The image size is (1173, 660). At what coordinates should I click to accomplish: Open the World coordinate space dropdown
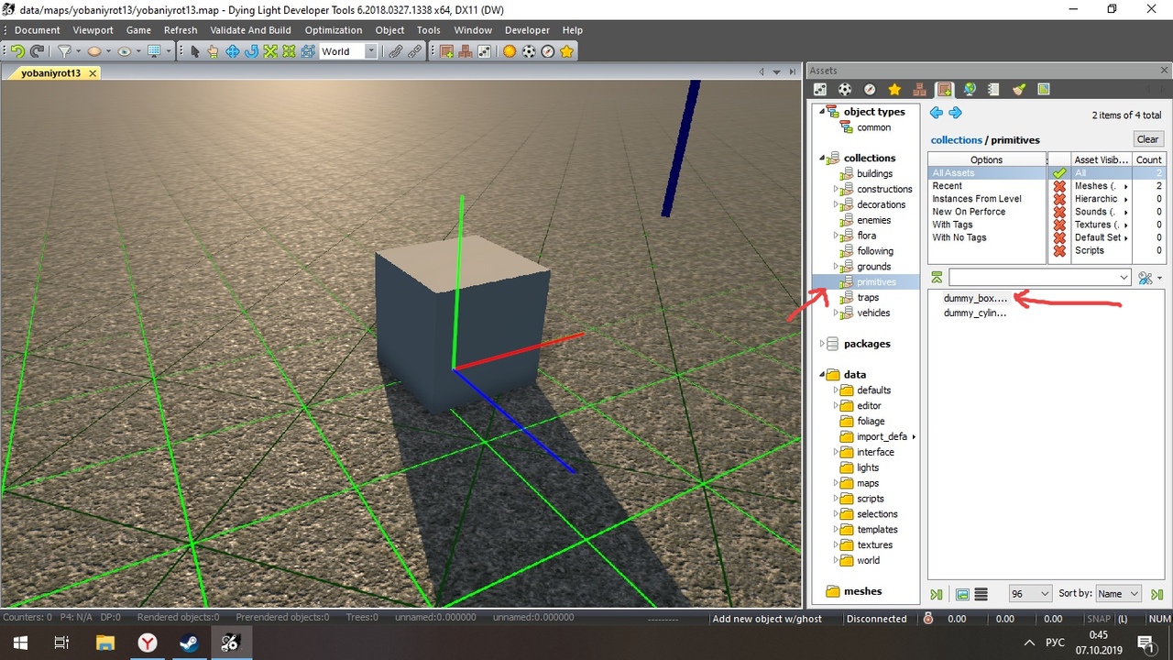point(348,51)
